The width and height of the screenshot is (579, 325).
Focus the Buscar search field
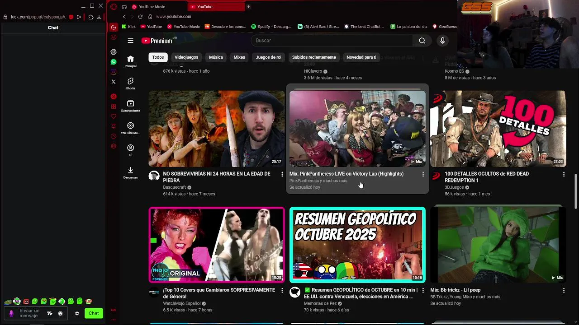332,41
